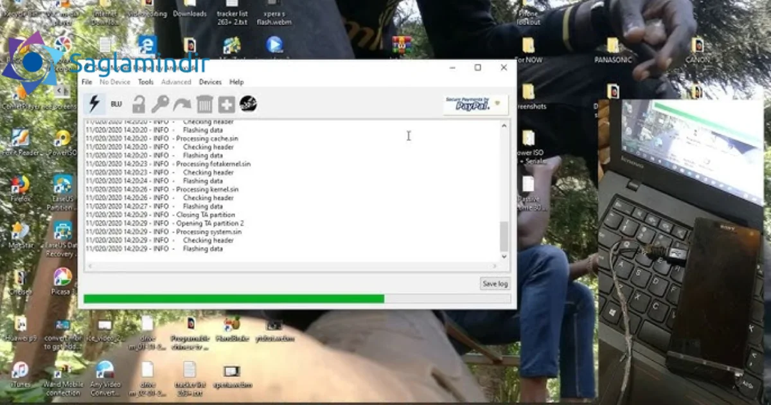Open the Foxit Reader desktop shortcut
Image resolution: width=771 pixels, height=405 pixels.
tap(21, 143)
